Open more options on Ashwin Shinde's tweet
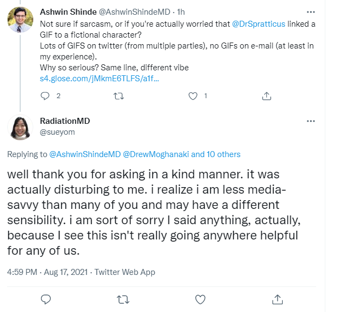 pos(311,11)
